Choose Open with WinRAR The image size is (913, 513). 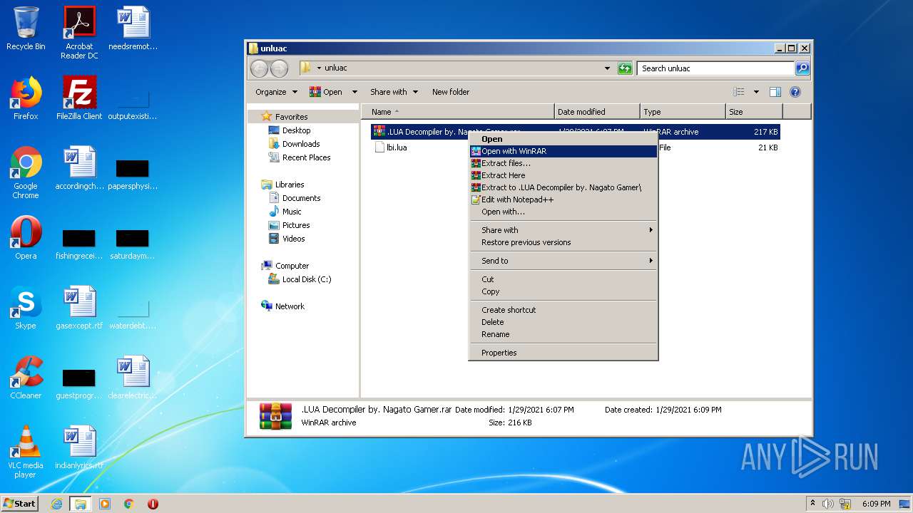(563, 151)
